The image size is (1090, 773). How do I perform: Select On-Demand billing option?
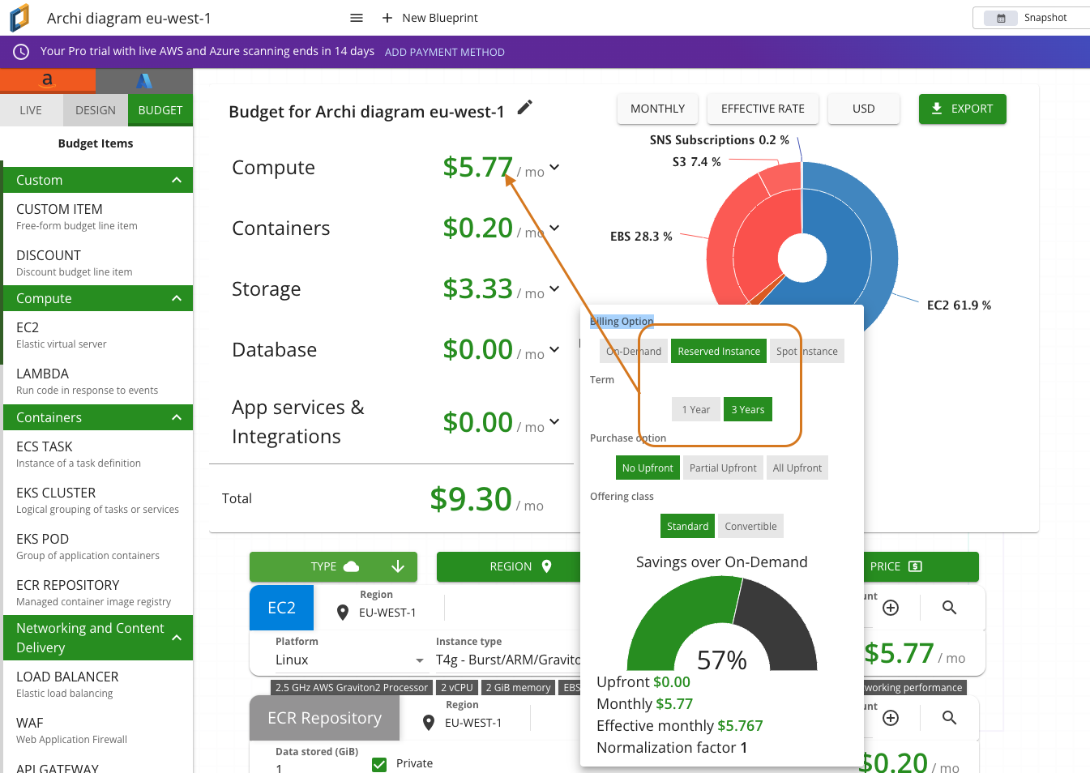tap(634, 351)
